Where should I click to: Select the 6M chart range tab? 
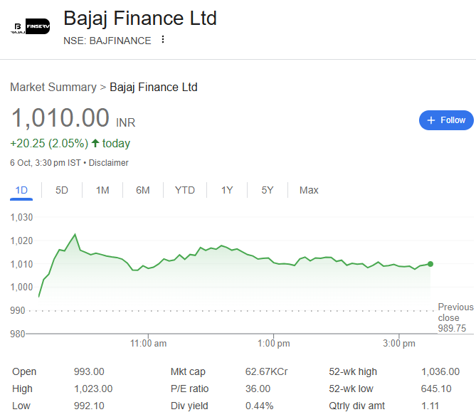[143, 190]
